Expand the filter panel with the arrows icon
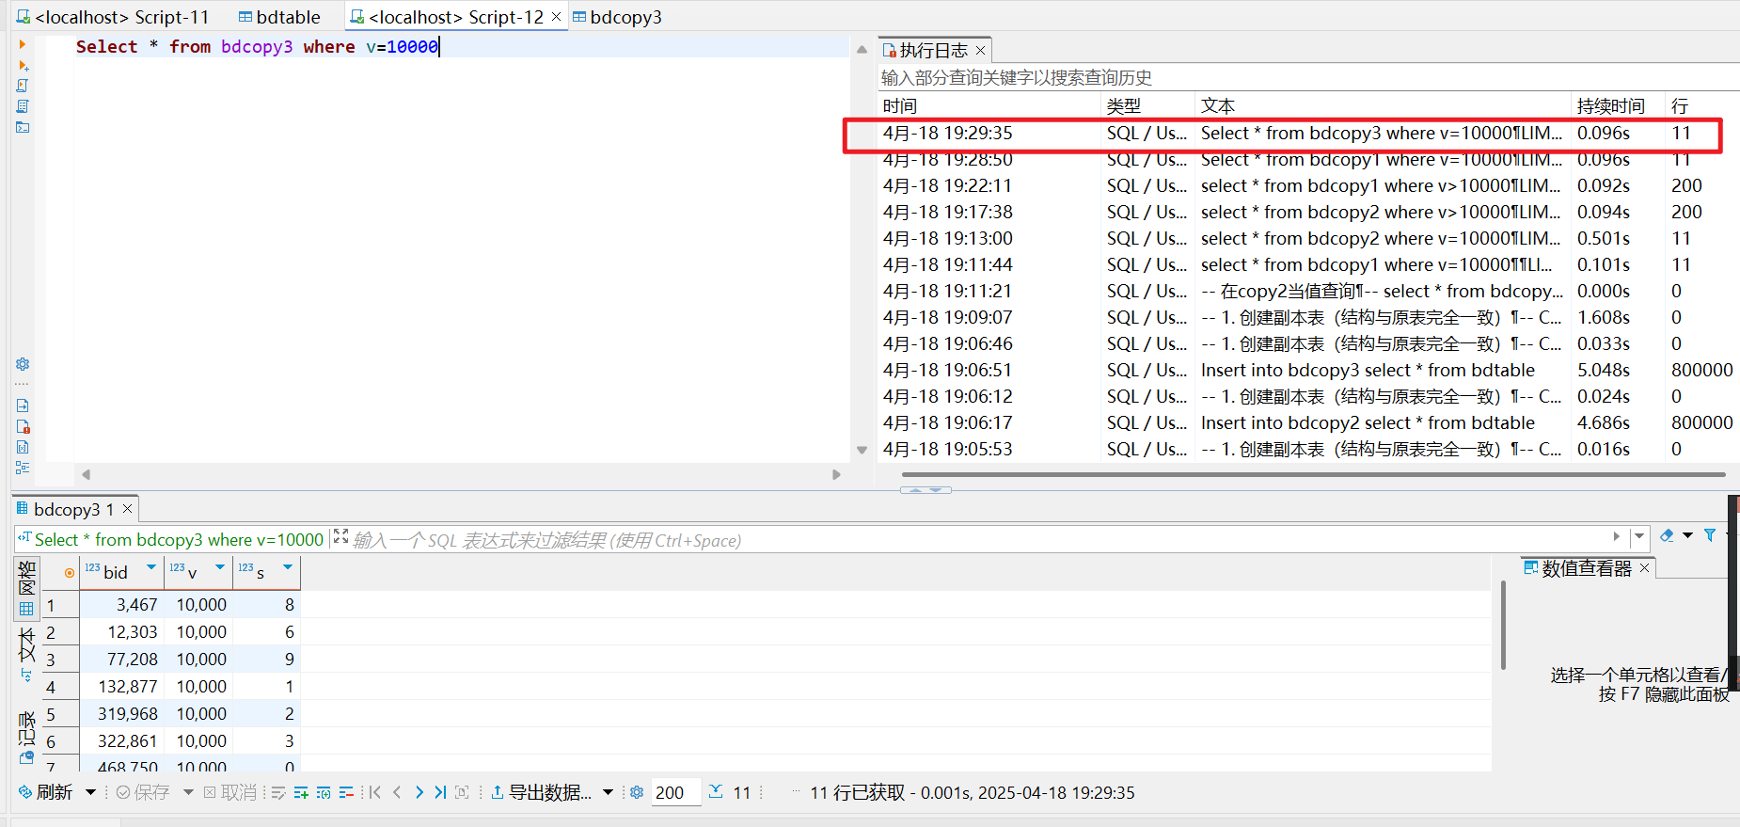This screenshot has height=827, width=1740. point(340,537)
